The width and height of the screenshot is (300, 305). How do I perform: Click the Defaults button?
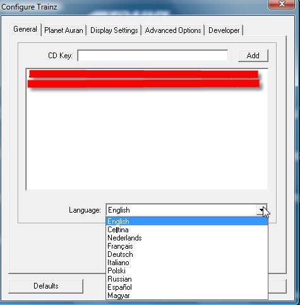(46, 286)
